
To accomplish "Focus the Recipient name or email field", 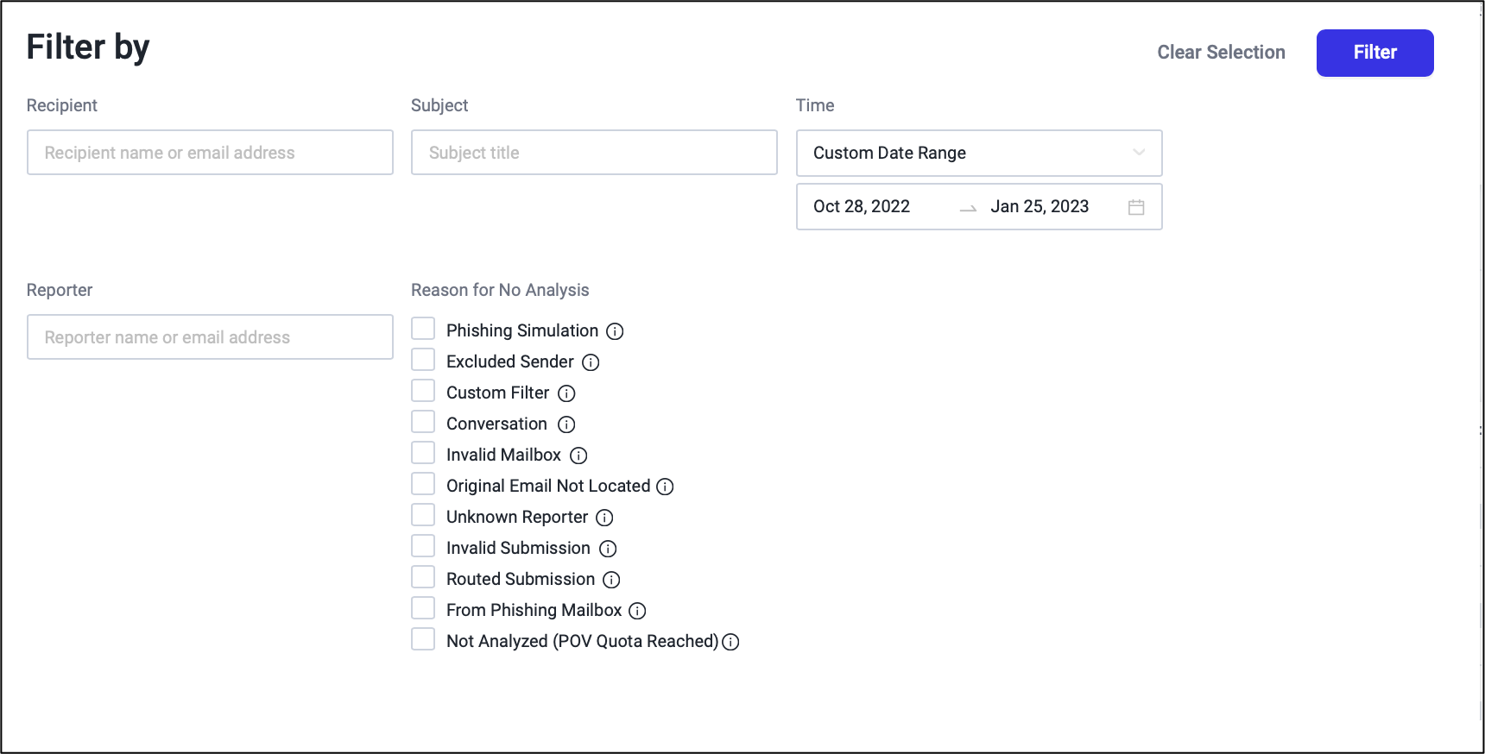I will click(x=210, y=153).
